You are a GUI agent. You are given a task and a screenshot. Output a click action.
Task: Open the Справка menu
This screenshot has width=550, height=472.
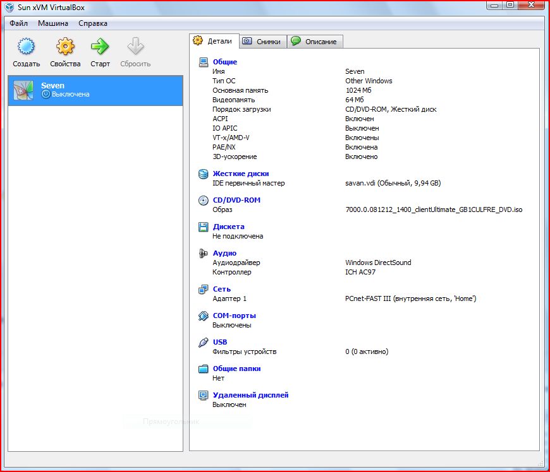tap(93, 23)
